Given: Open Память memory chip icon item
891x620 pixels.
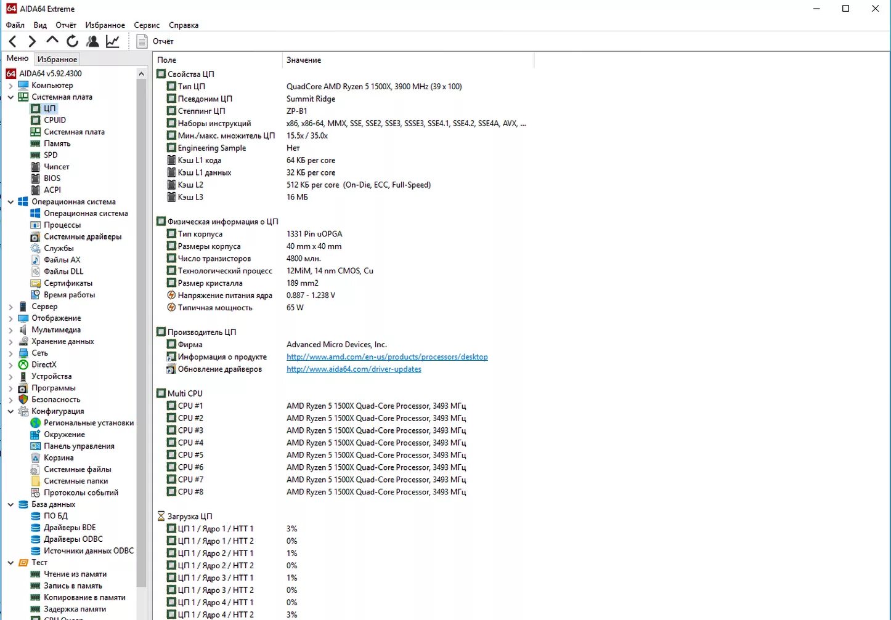Looking at the screenshot, I should pyautogui.click(x=35, y=143).
